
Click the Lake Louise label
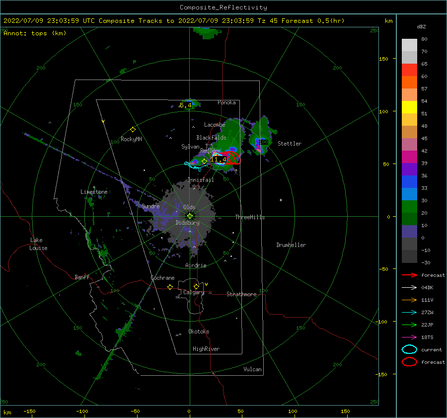click(x=38, y=244)
